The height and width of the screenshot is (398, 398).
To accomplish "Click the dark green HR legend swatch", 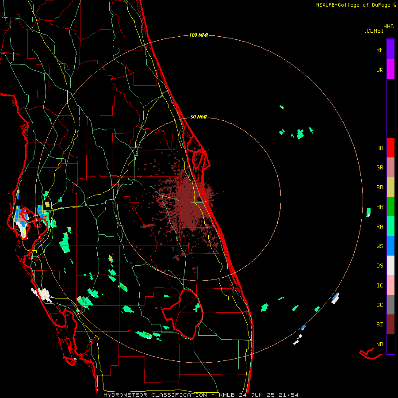I will [390, 207].
